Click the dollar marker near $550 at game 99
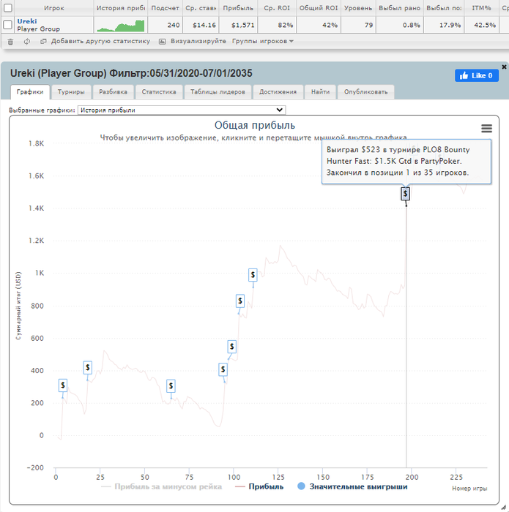Screen dimensions: 509x512 click(x=231, y=347)
